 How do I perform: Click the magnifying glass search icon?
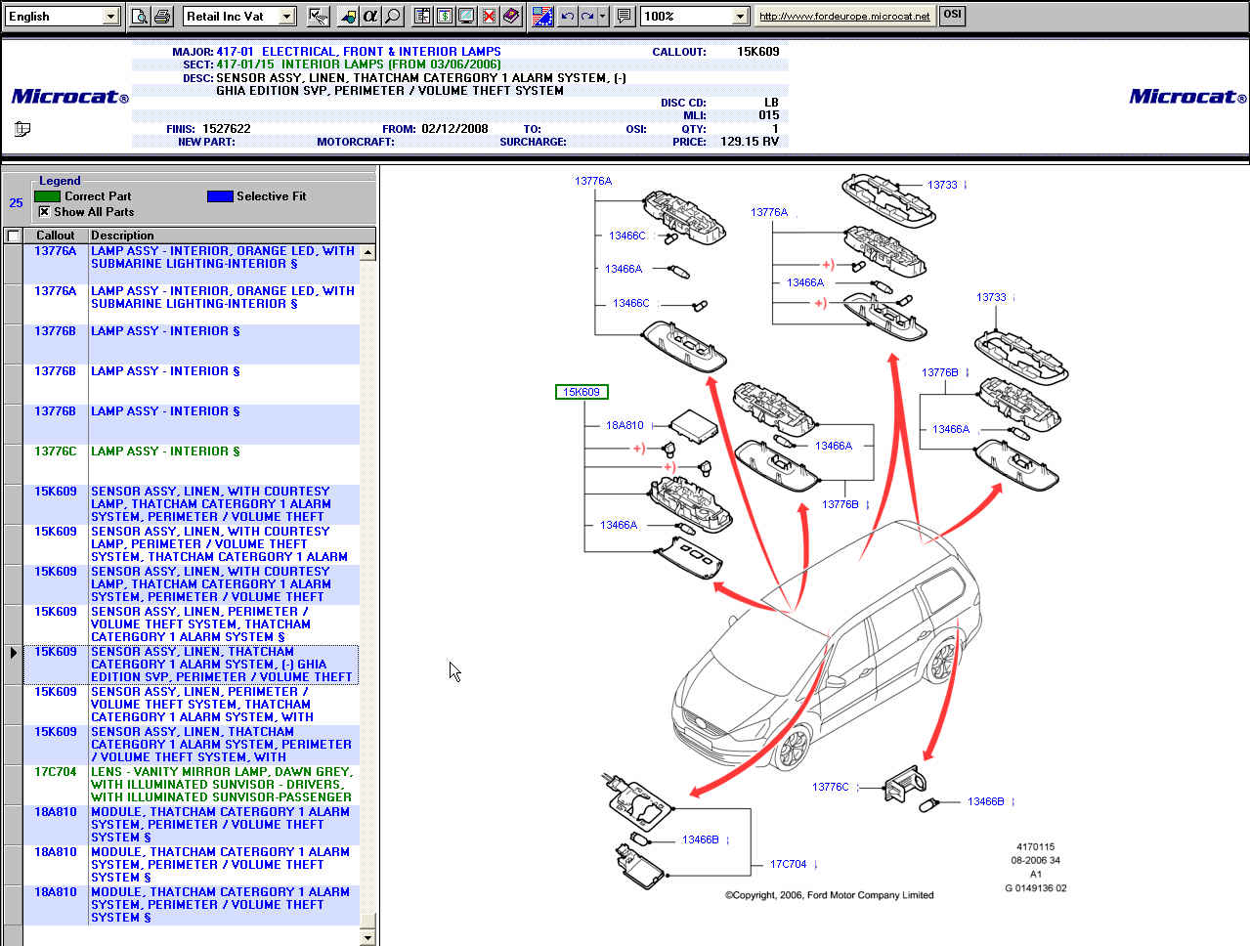pos(392,16)
